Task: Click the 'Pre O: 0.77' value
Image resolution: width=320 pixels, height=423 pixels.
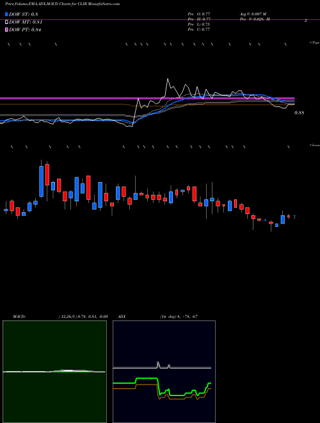Action: coord(199,14)
